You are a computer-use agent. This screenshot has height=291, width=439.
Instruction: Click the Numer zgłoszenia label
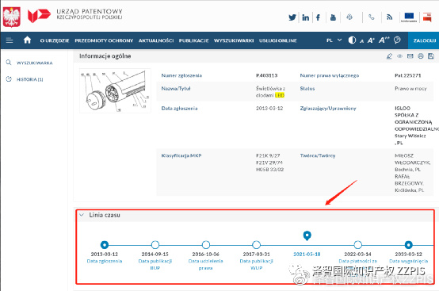click(181, 75)
